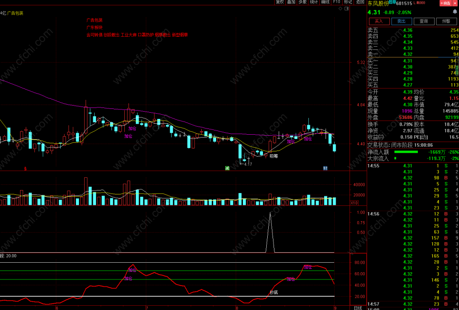Click the 吸筹 signal label on chart
The height and width of the screenshot is (310, 459).
(x=273, y=156)
